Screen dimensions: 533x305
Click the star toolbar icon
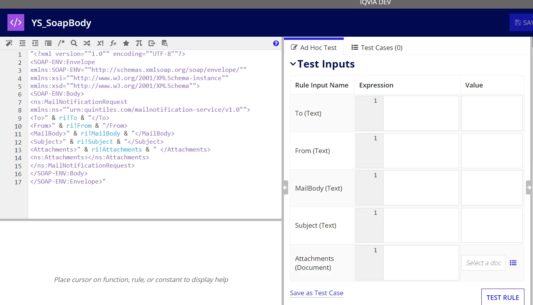126,43
